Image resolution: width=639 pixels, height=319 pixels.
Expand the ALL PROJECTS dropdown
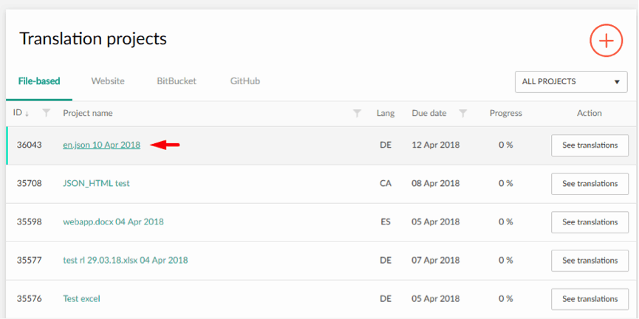pyautogui.click(x=571, y=81)
